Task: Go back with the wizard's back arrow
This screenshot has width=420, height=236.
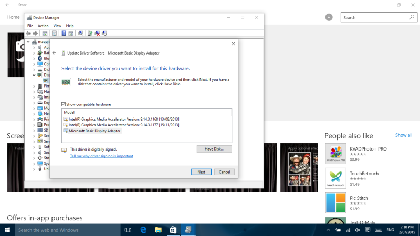Action: pyautogui.click(x=55, y=53)
